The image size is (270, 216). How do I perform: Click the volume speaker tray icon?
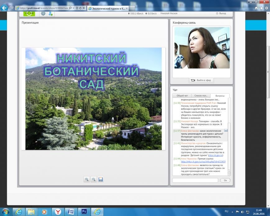point(242,212)
